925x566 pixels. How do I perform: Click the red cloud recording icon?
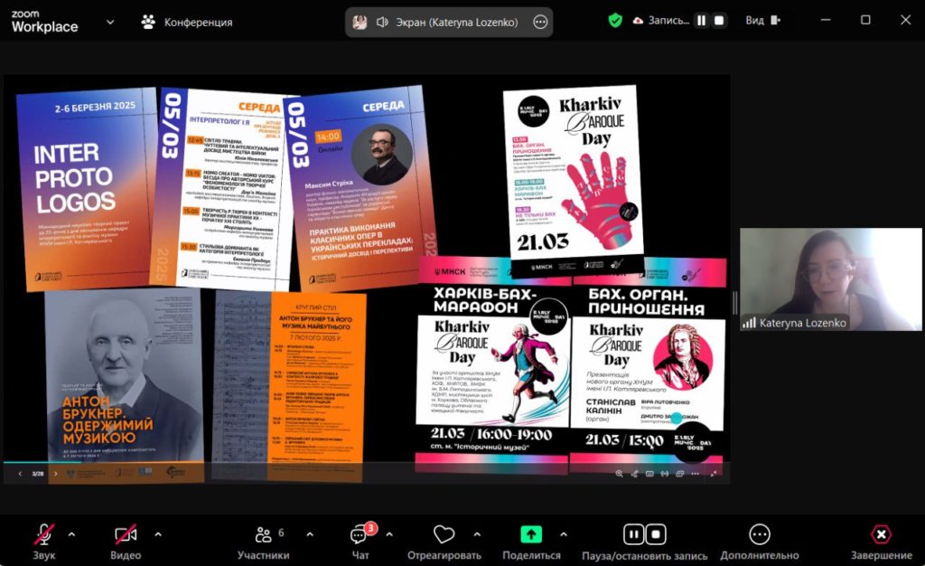(638, 21)
